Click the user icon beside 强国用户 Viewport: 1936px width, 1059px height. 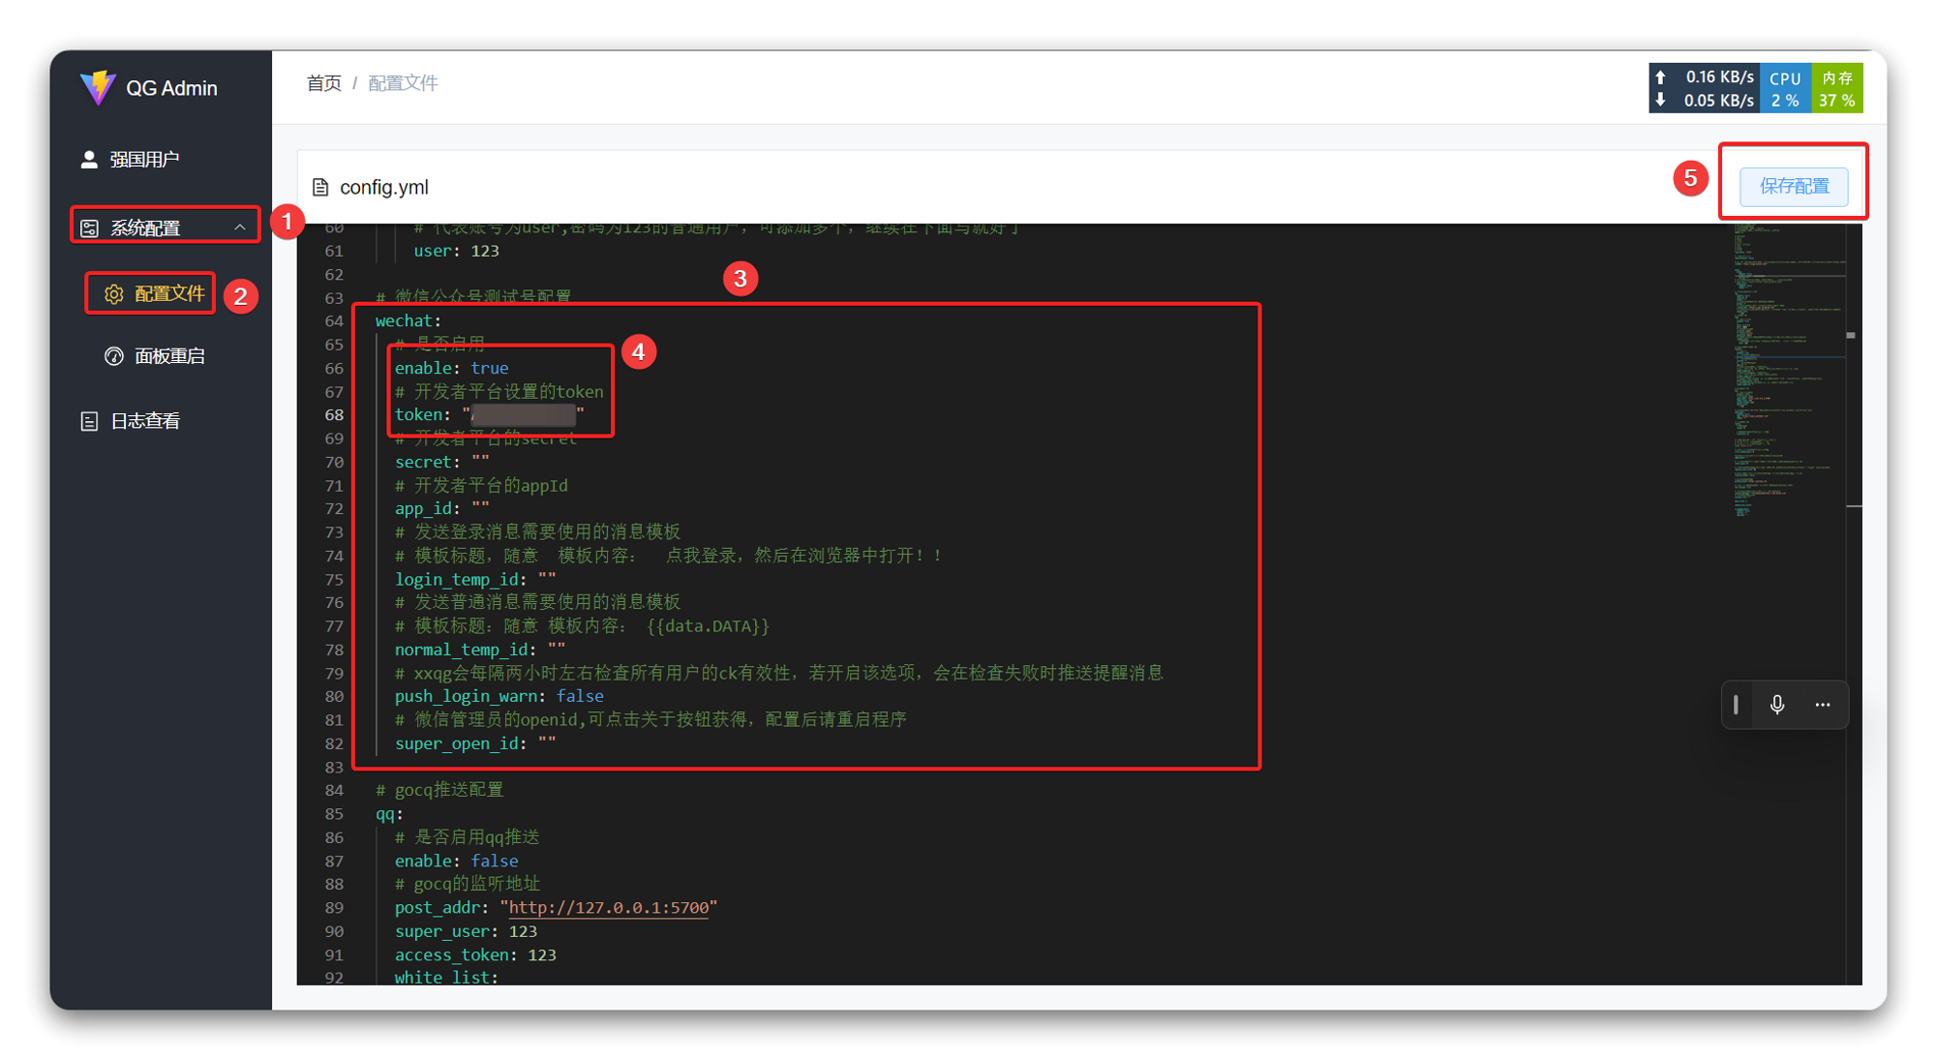(89, 160)
